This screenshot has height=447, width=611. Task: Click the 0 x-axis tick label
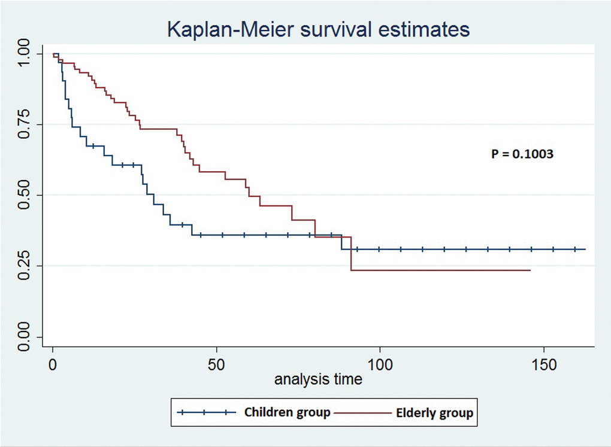[x=53, y=363]
